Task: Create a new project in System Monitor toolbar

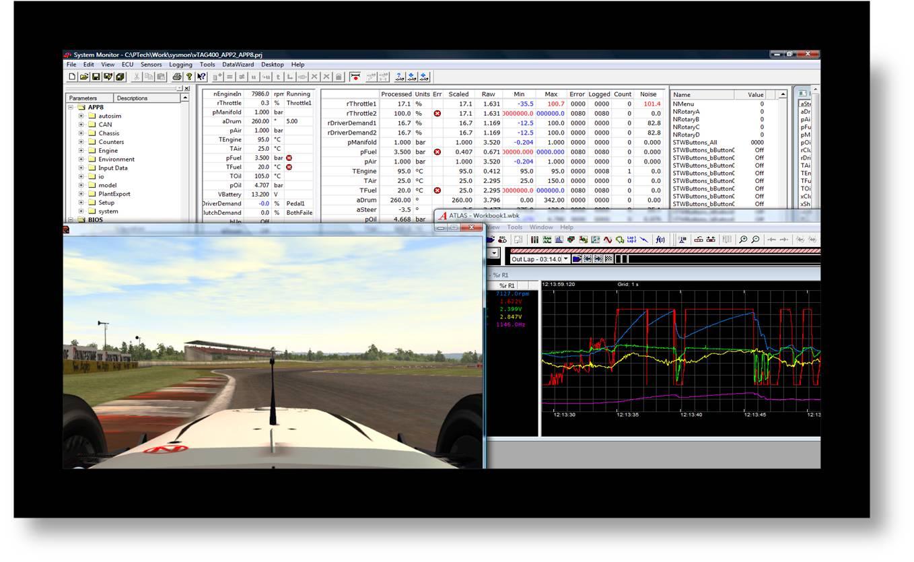Action: pos(73,77)
